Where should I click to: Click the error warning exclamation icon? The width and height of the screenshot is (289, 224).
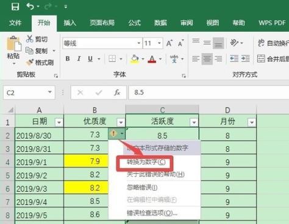pyautogui.click(x=113, y=133)
